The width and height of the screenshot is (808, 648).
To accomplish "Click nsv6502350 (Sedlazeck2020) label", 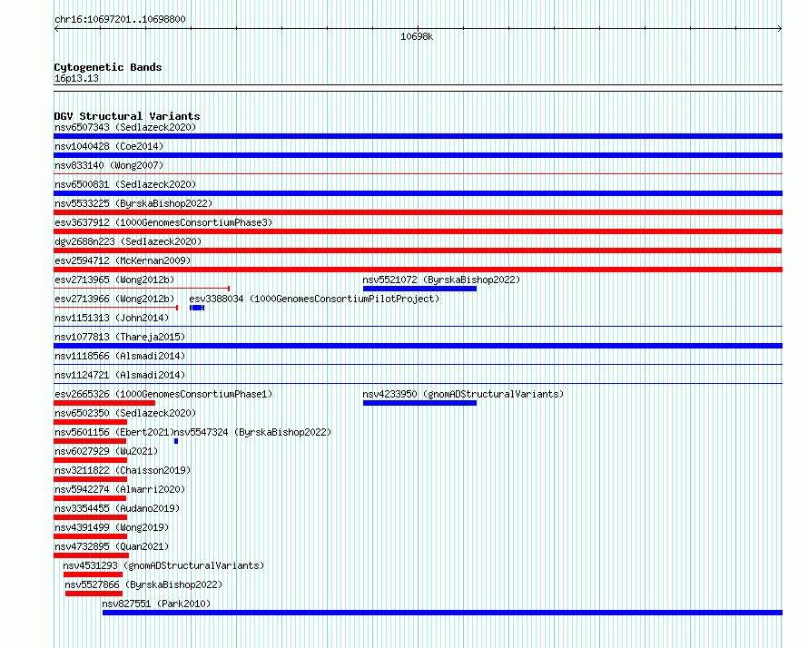I will tap(125, 413).
